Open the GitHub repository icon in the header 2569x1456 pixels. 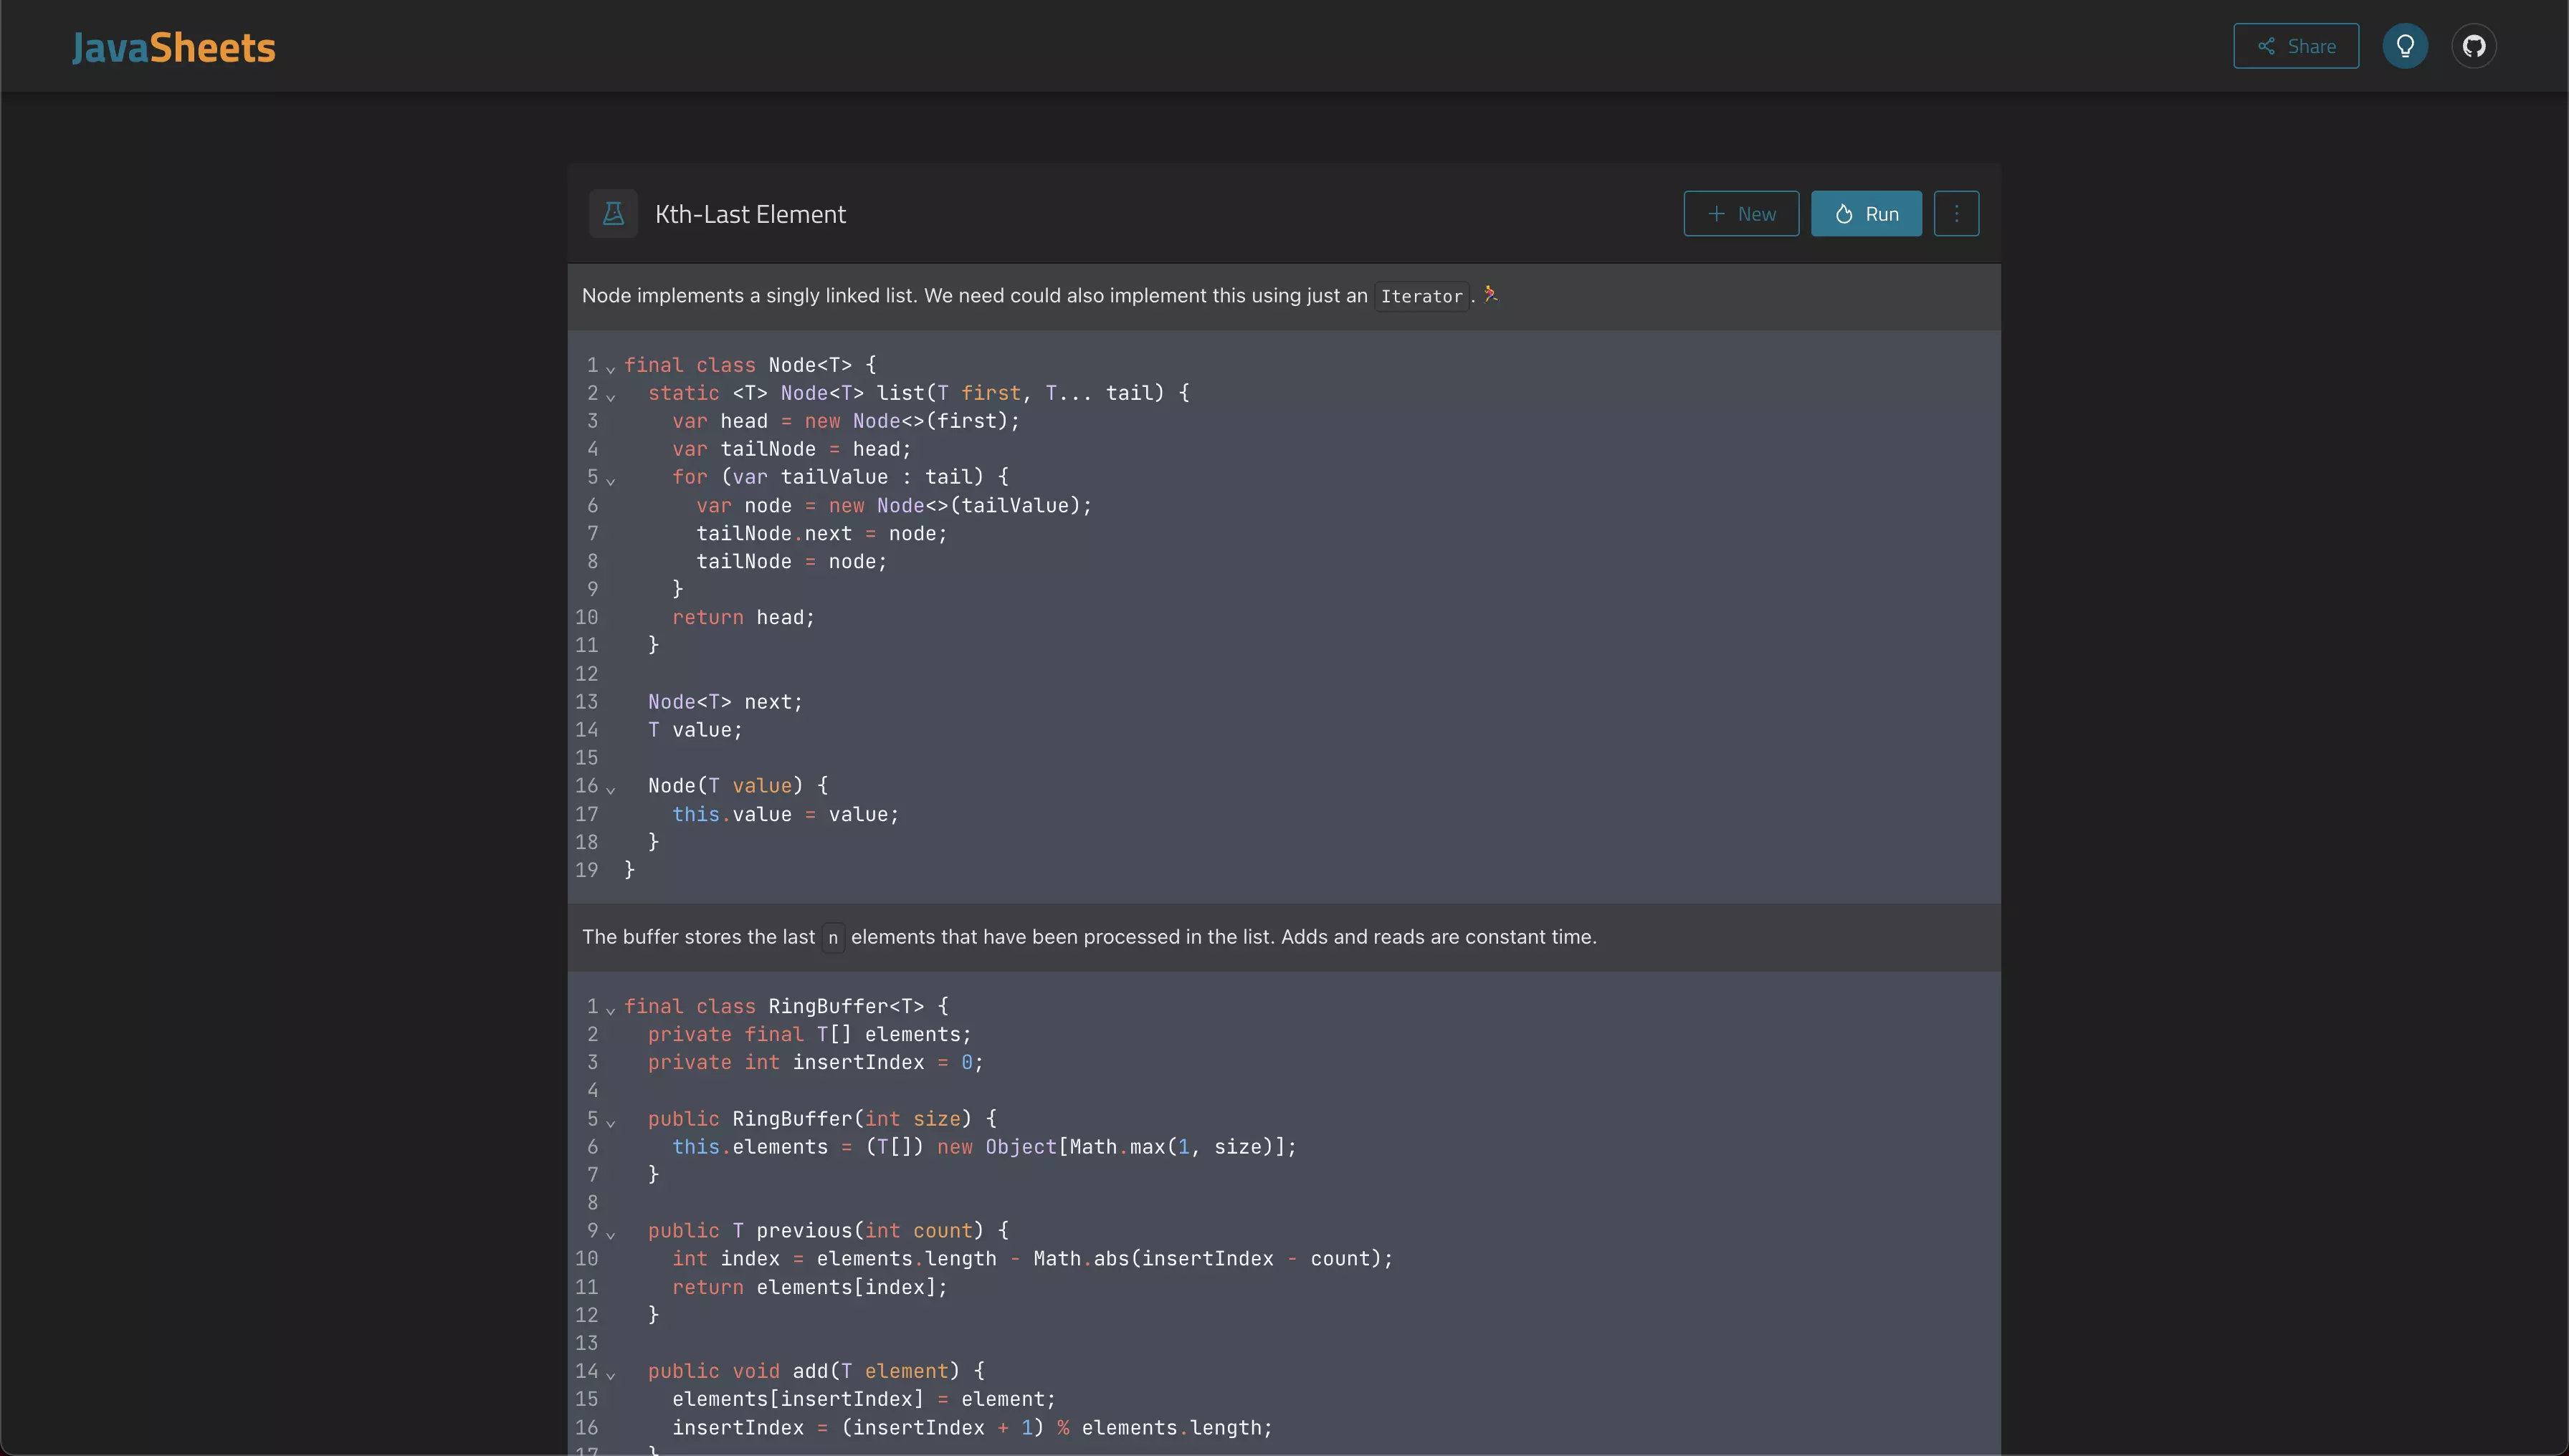pos(2474,45)
